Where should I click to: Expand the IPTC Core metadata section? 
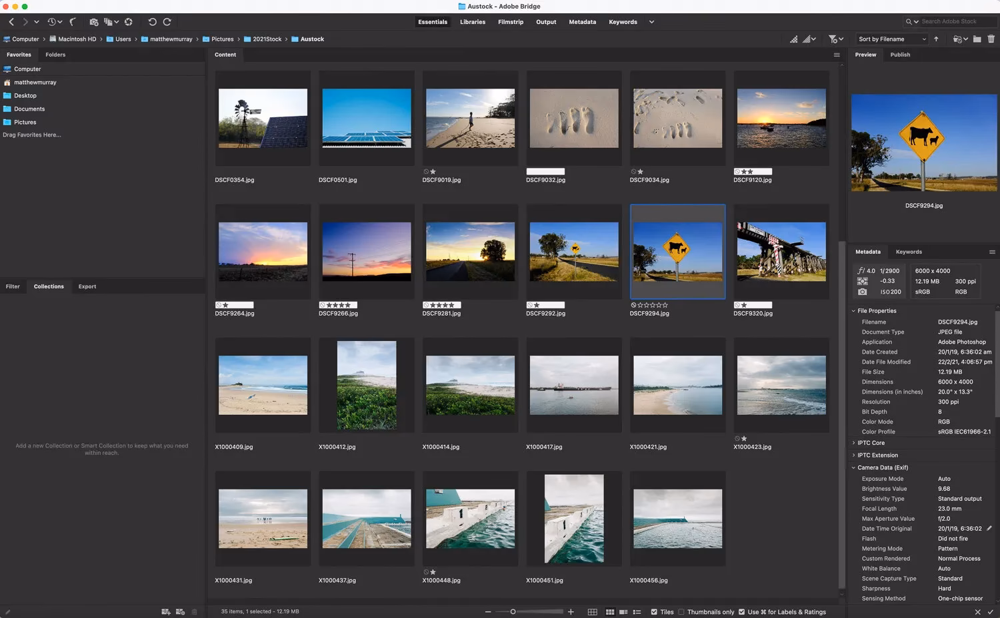coord(855,442)
